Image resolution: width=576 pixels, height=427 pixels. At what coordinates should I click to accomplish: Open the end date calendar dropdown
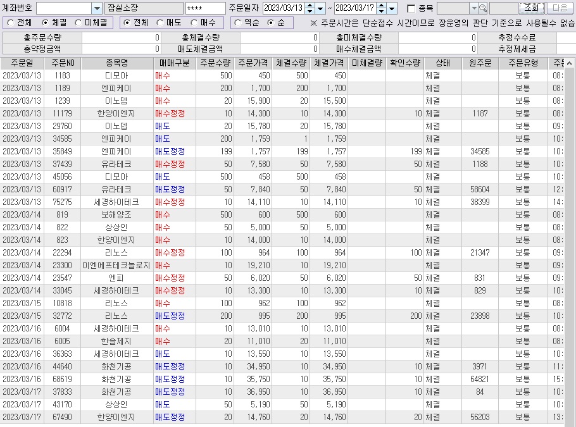point(392,8)
